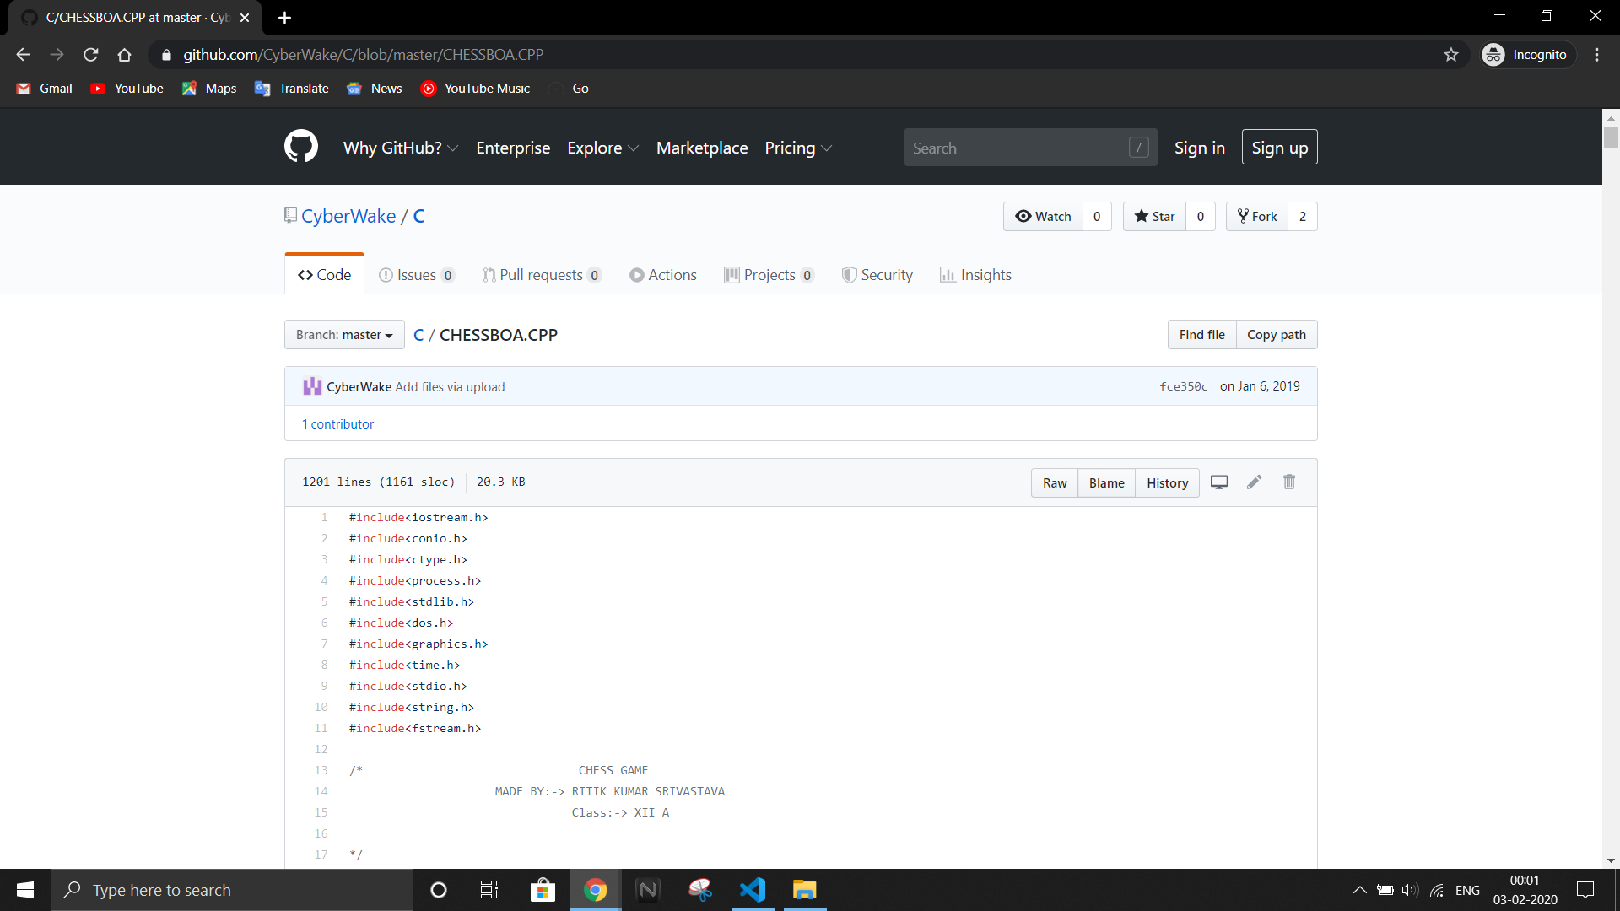The width and height of the screenshot is (1620, 911).
Task: Focus the GitHub Search field
Action: pyautogui.click(x=1030, y=148)
